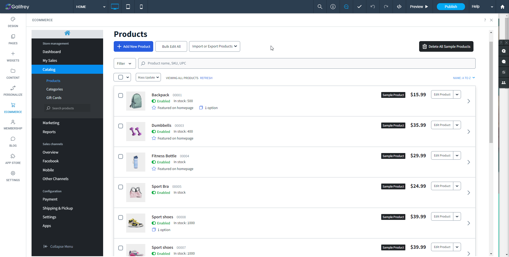Select the Backpack product checkbox
509x257 pixels.
tap(121, 95)
